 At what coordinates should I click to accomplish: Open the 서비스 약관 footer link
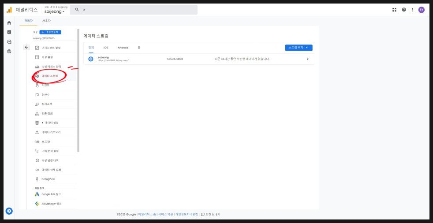165,214
